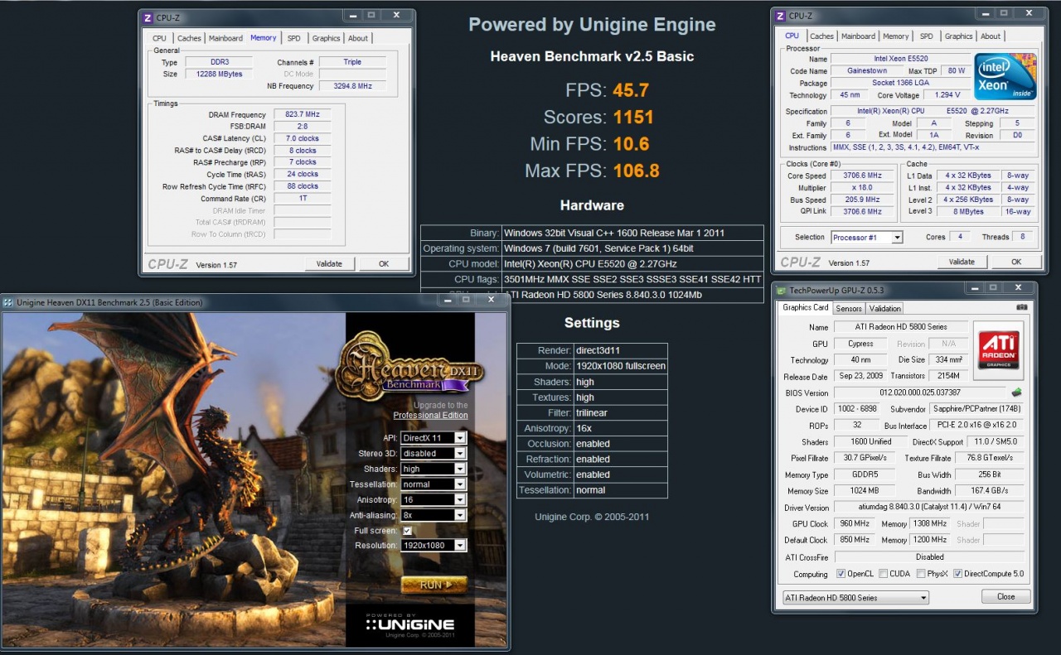This screenshot has height=655, width=1061.
Task: Open the Stereo 3D dropdown
Action: click(433, 453)
